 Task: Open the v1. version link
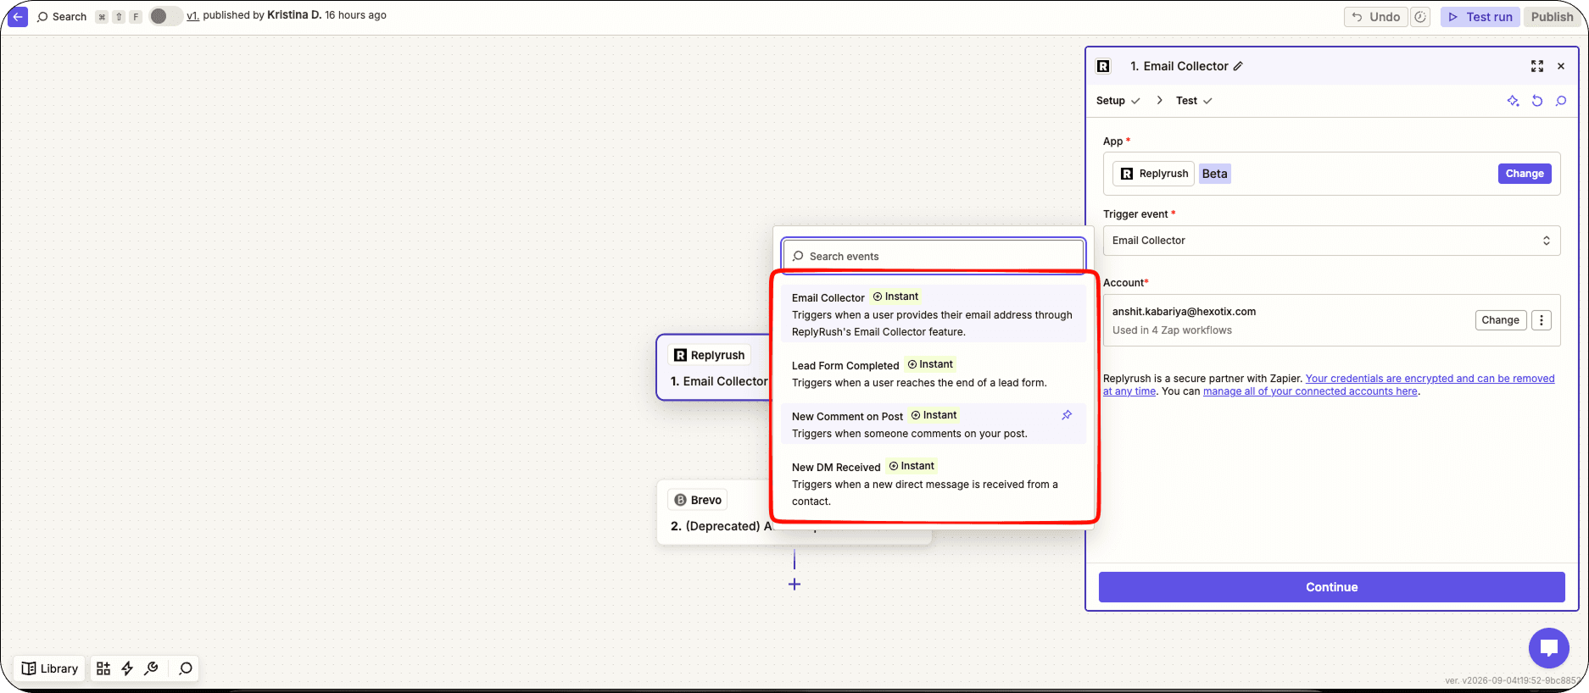tap(192, 15)
